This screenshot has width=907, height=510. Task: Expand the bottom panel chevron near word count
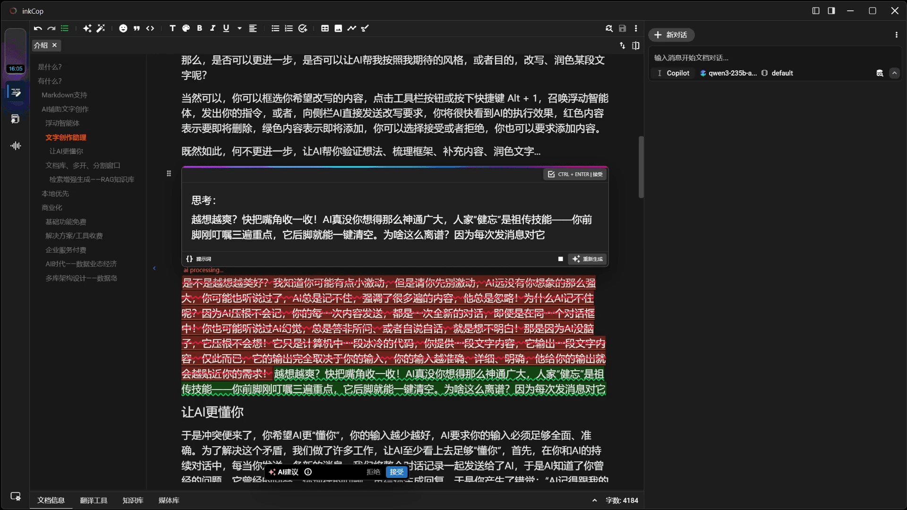click(594, 501)
